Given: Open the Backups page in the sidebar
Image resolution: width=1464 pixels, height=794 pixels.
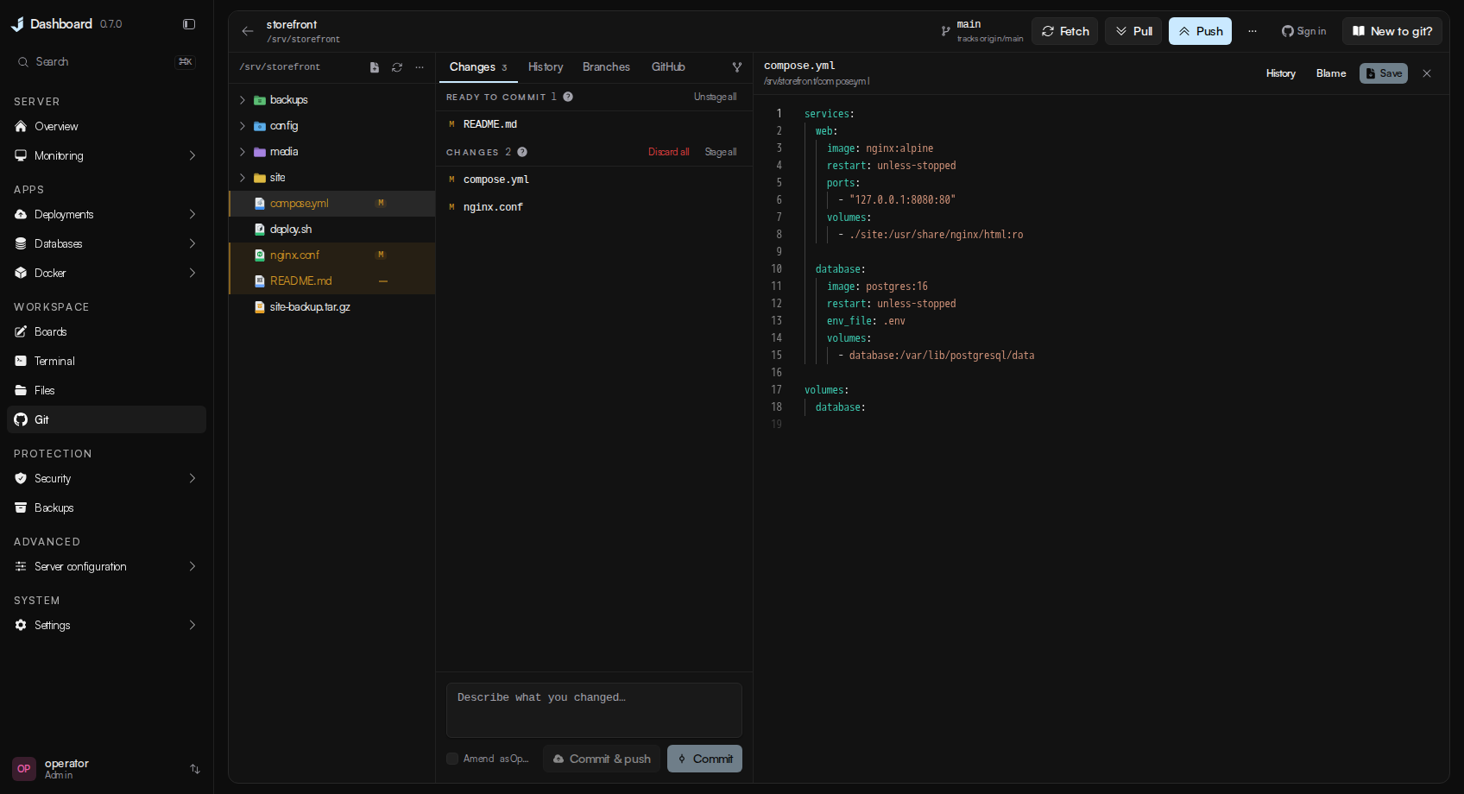Looking at the screenshot, I should tap(107, 507).
